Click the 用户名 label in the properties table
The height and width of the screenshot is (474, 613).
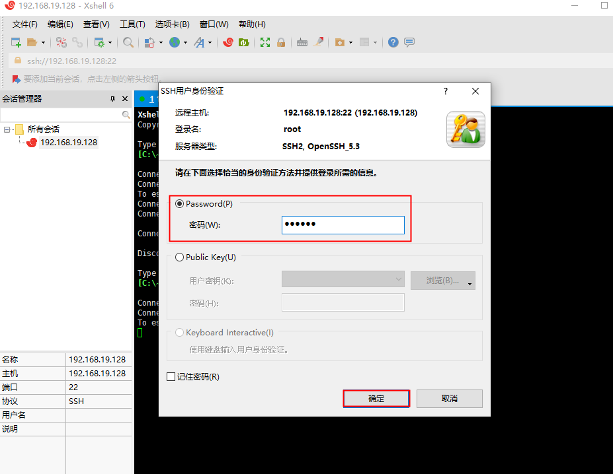pyautogui.click(x=14, y=415)
